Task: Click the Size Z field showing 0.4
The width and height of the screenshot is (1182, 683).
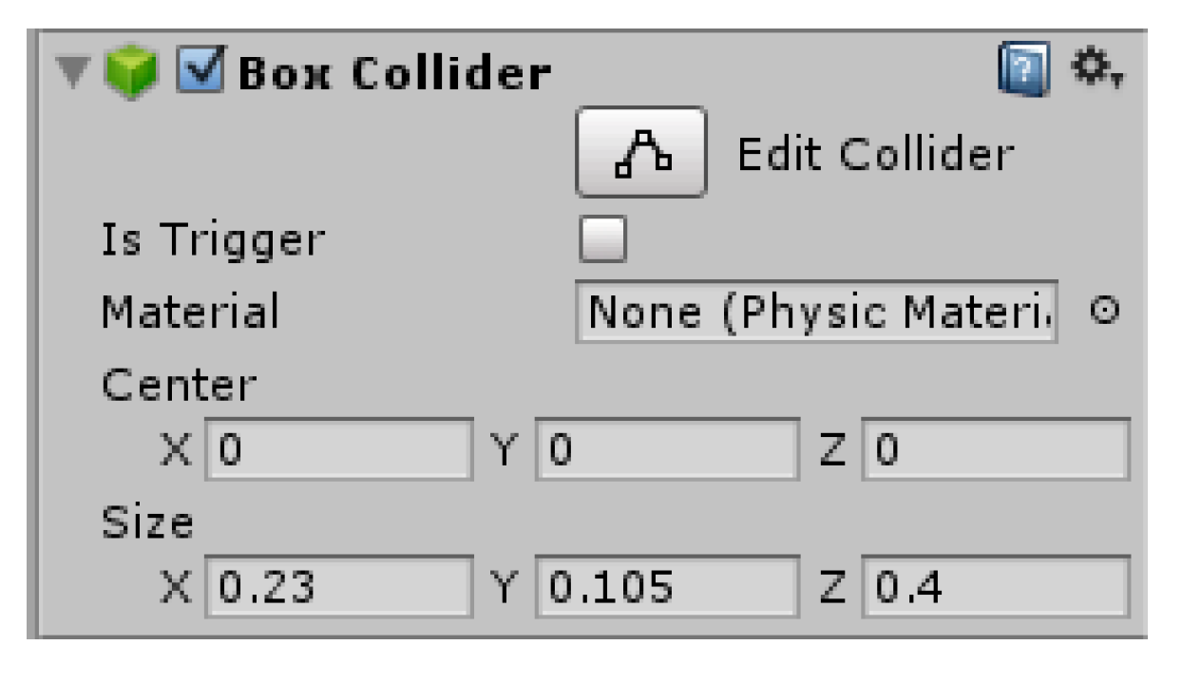Action: point(996,588)
